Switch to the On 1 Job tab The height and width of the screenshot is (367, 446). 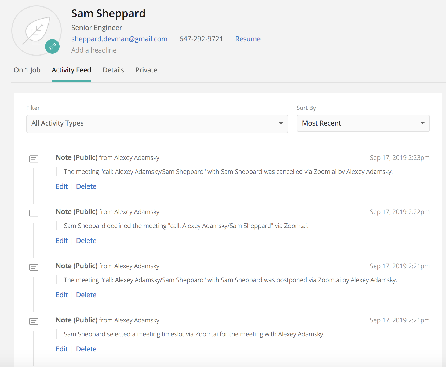point(27,70)
